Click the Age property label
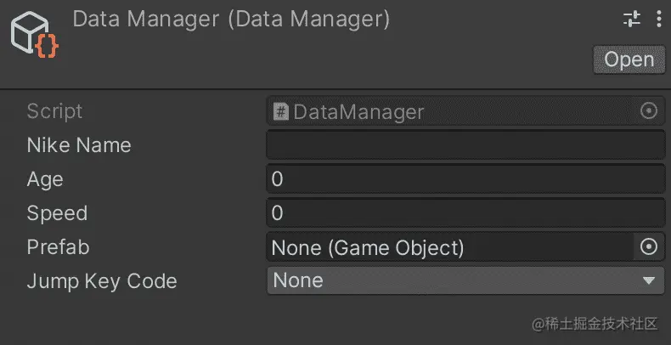The width and height of the screenshot is (671, 345). [45, 180]
